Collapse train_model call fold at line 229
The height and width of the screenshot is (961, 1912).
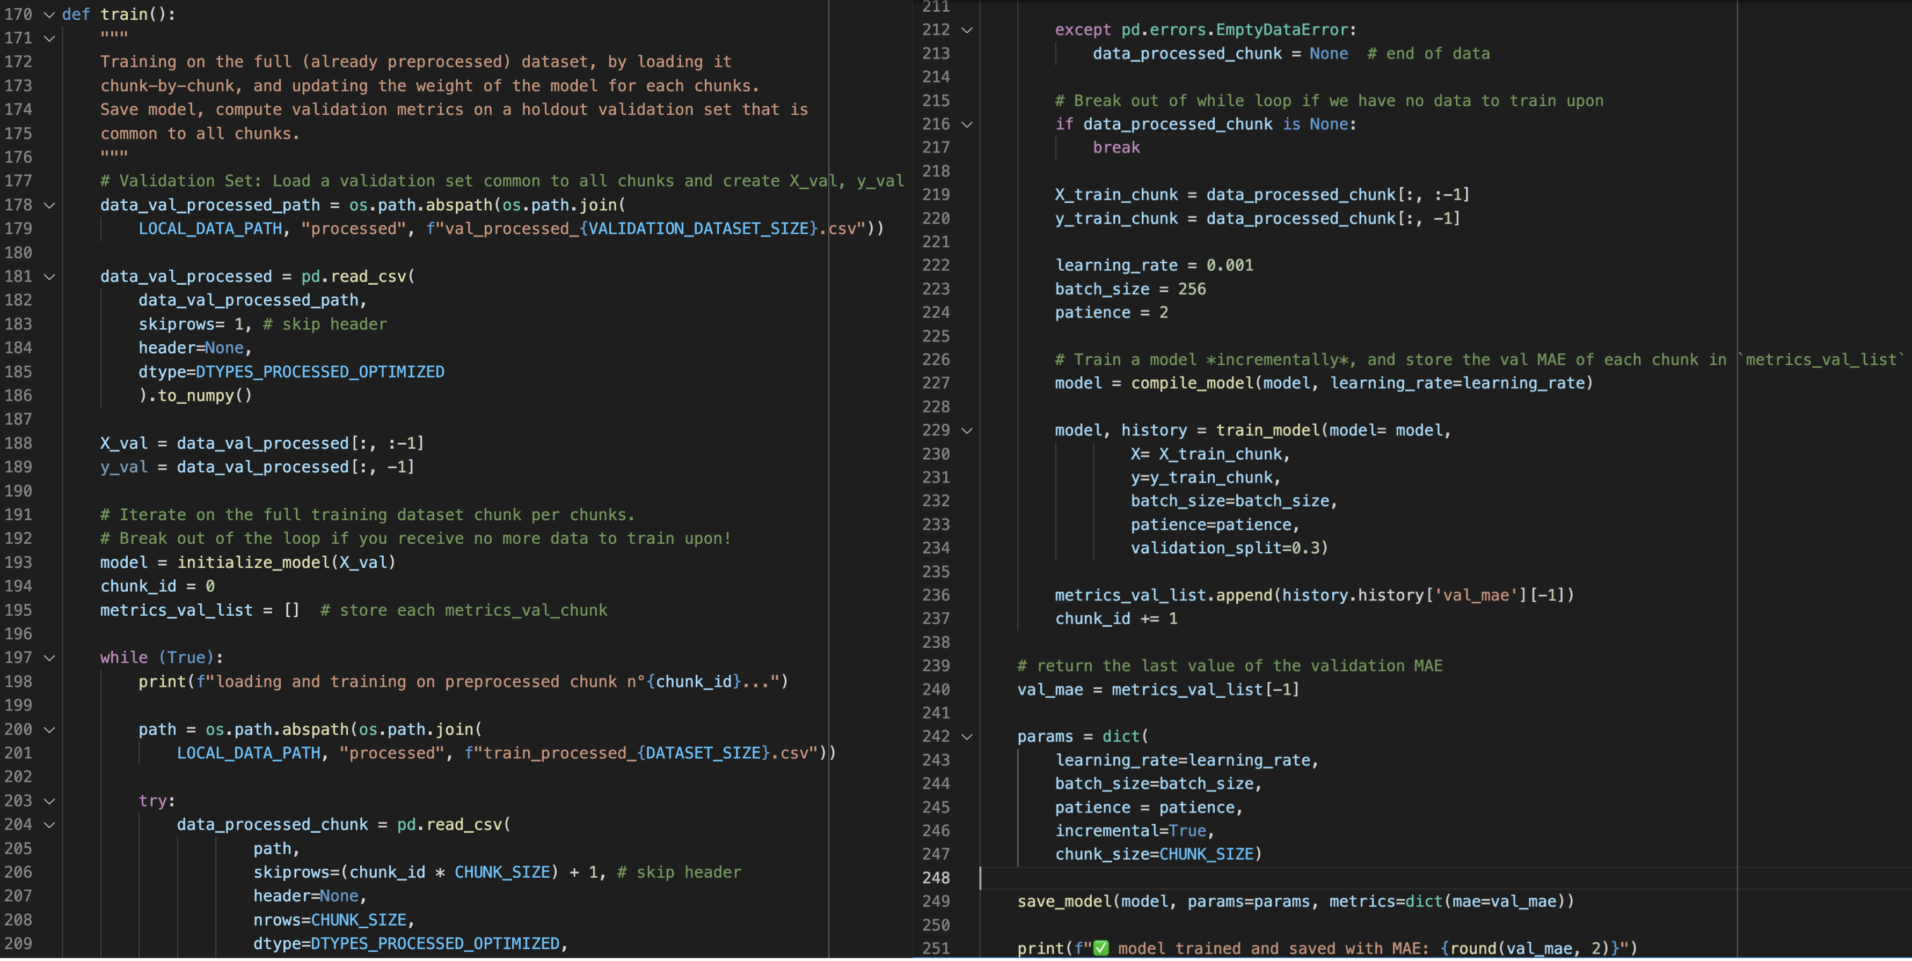click(x=966, y=430)
